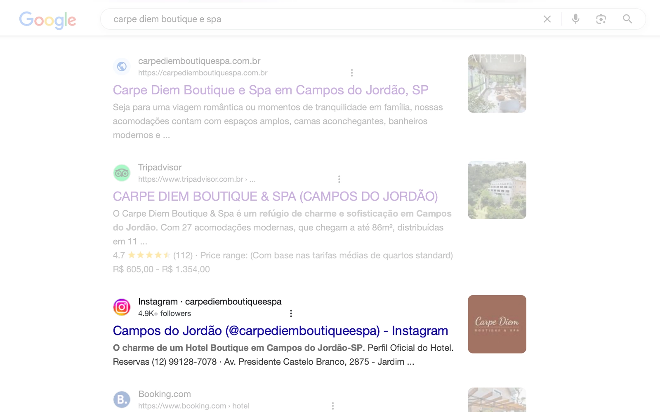660x412 pixels.
Task: Open more options for the Booking.com result
Action: coord(333,406)
